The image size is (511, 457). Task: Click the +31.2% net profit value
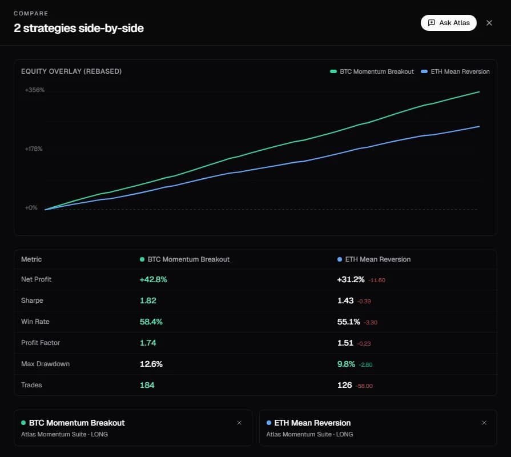[x=351, y=280]
